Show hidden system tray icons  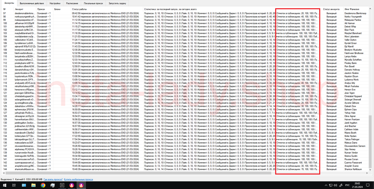[326, 185]
